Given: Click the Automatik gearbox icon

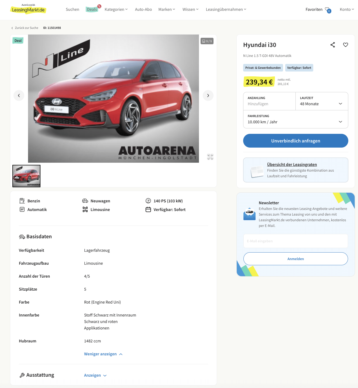Looking at the screenshot, I should click(x=22, y=209).
